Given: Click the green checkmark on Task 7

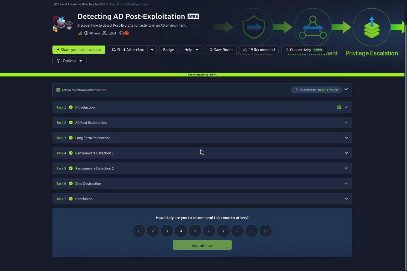Looking at the screenshot, I should [x=71, y=199].
